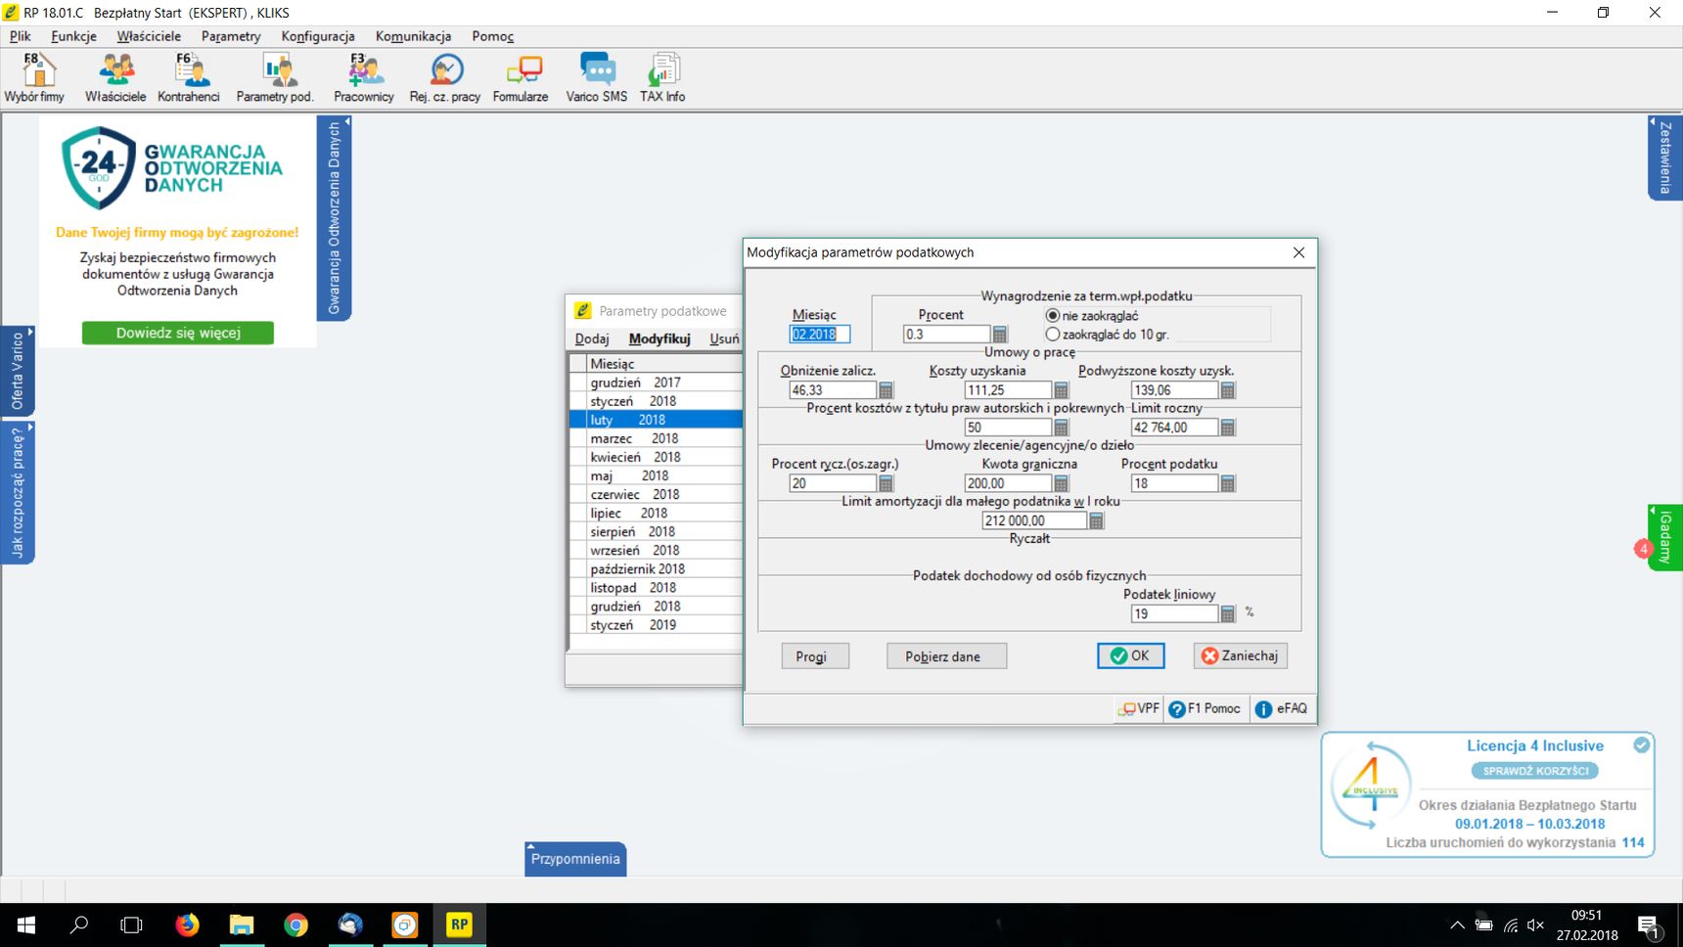
Task: Click the Miesiąc input field
Action: coord(819,335)
